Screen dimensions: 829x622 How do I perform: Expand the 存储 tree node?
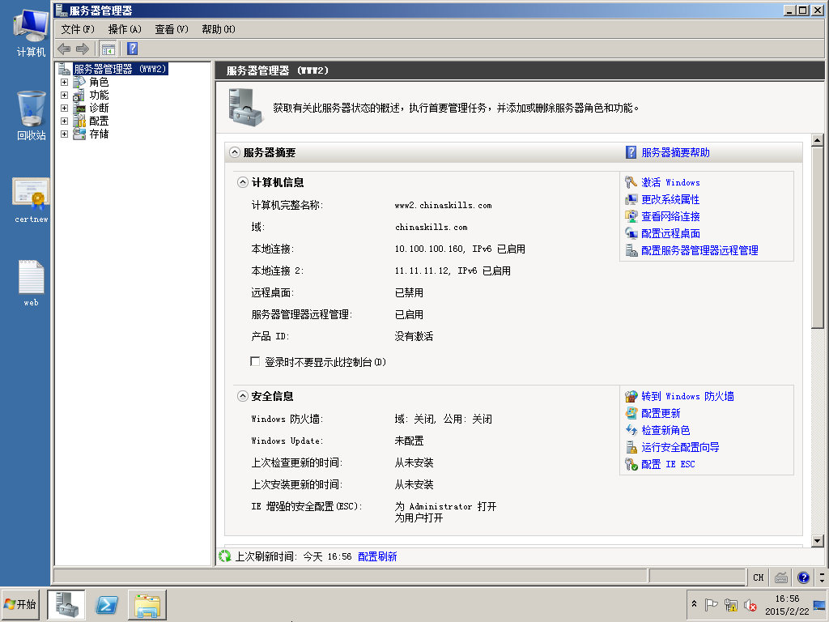64,134
